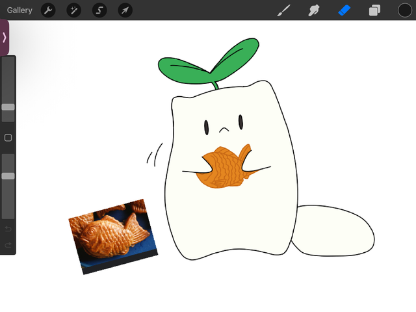The height and width of the screenshot is (312, 416).
Task: Activate the Transform arrow tool
Action: (125, 10)
